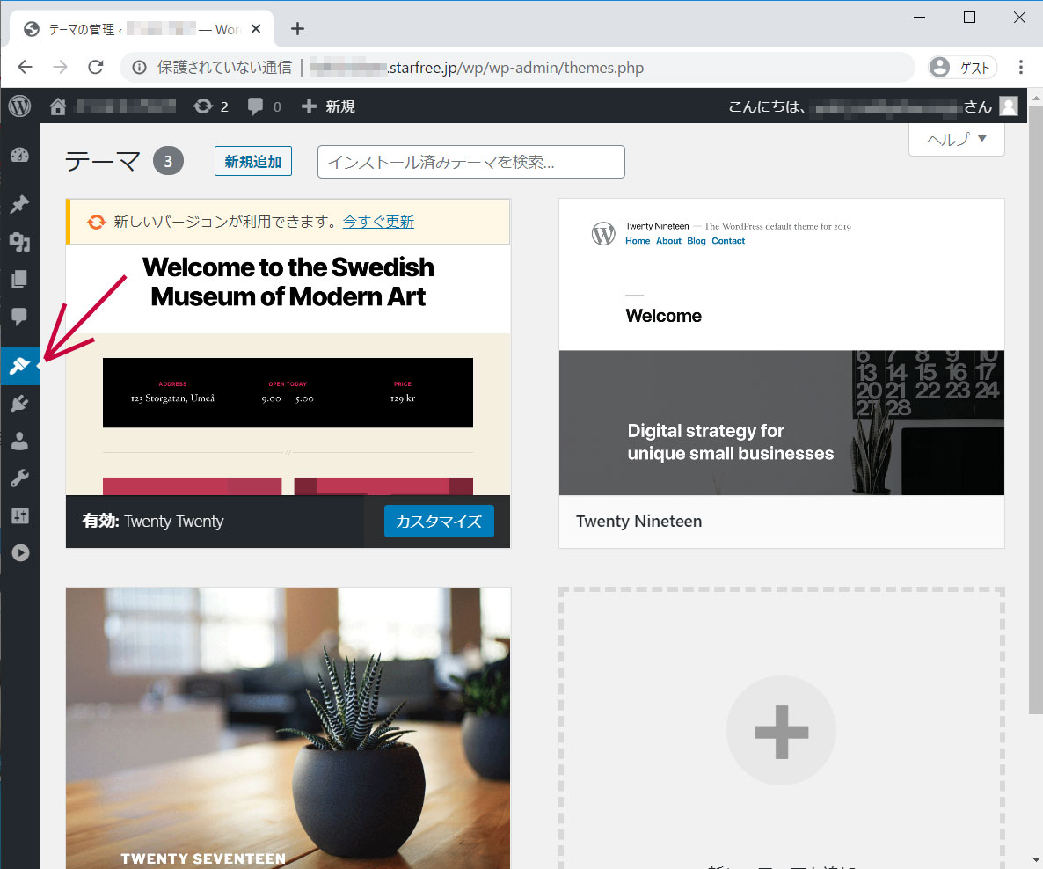Open a new browser tab with plus
The image size is (1043, 869).
click(297, 29)
